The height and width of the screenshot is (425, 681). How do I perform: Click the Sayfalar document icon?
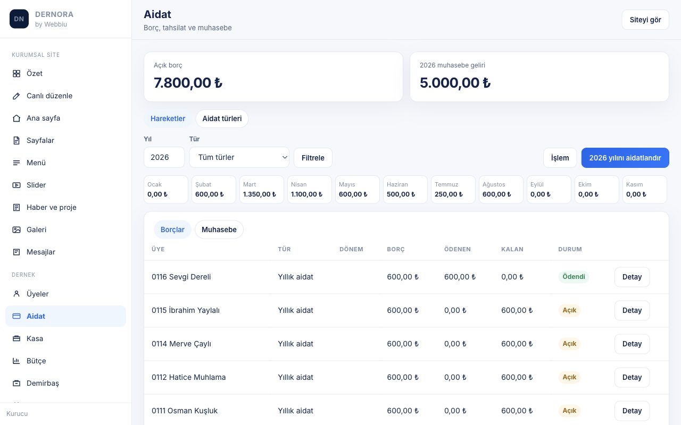16,140
